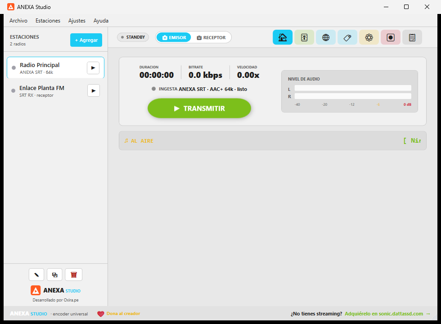Open the Estaciones menu
The width and height of the screenshot is (441, 324).
click(48, 21)
